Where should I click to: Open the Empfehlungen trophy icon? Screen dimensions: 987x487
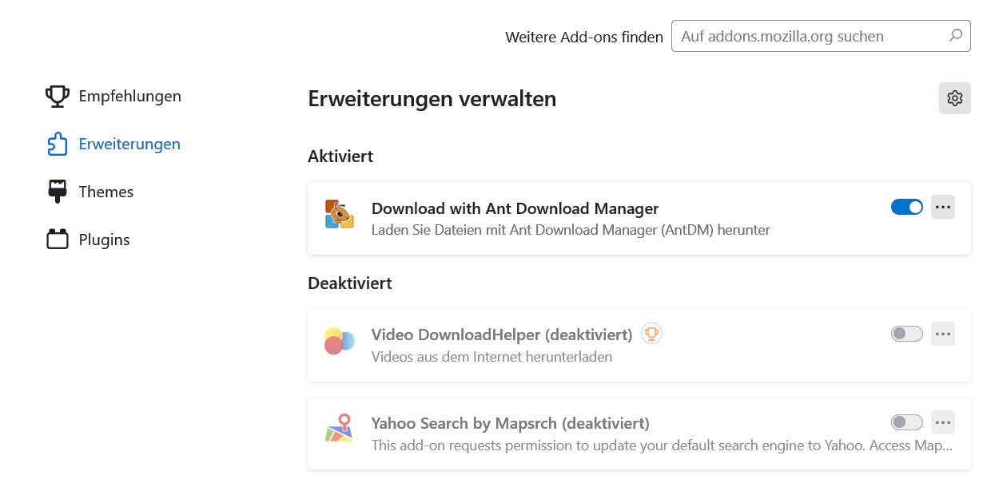pyautogui.click(x=58, y=97)
